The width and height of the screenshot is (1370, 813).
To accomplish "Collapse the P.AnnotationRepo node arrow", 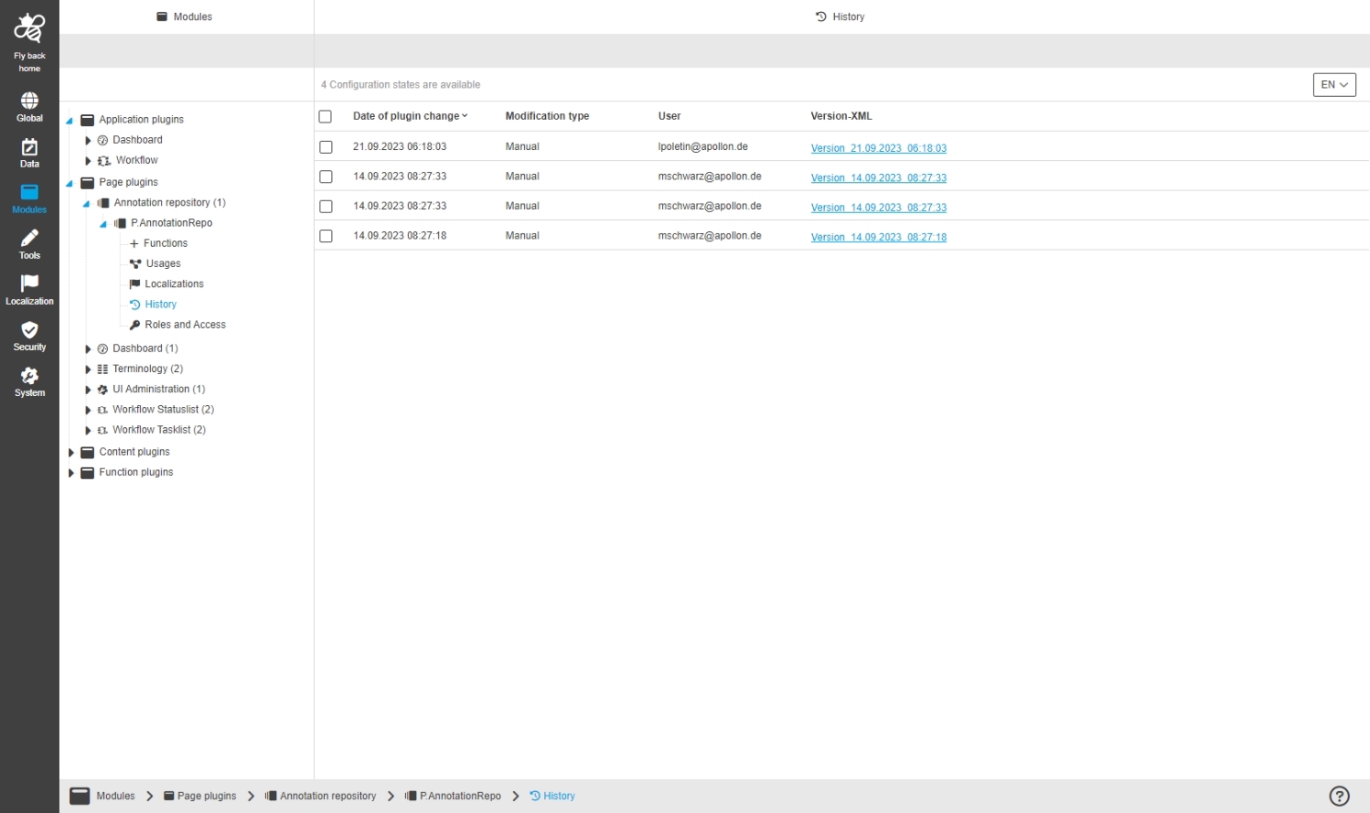I will point(103,224).
